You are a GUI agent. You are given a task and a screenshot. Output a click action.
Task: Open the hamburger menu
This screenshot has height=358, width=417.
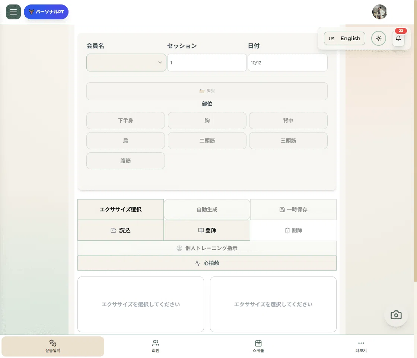click(13, 12)
